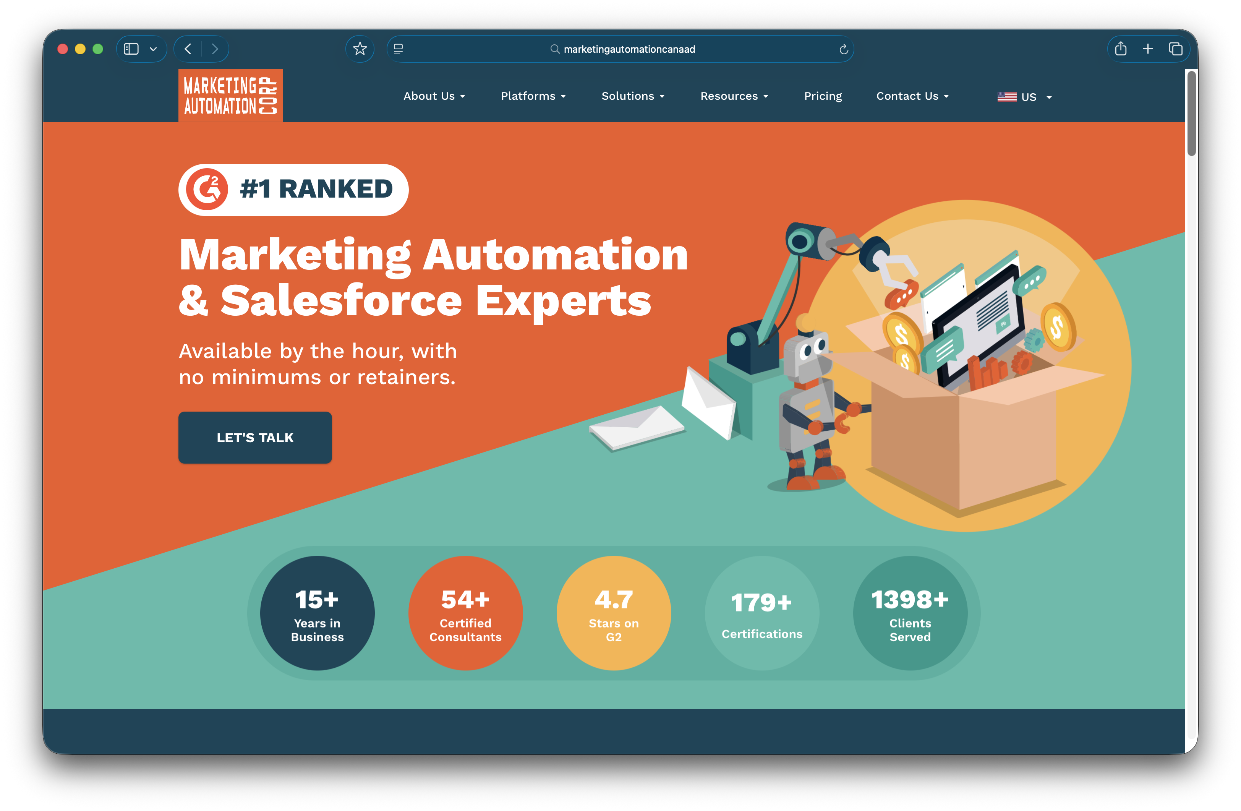Viewport: 1241px width, 811px height.
Task: Expand the Solutions menu
Action: pos(632,96)
